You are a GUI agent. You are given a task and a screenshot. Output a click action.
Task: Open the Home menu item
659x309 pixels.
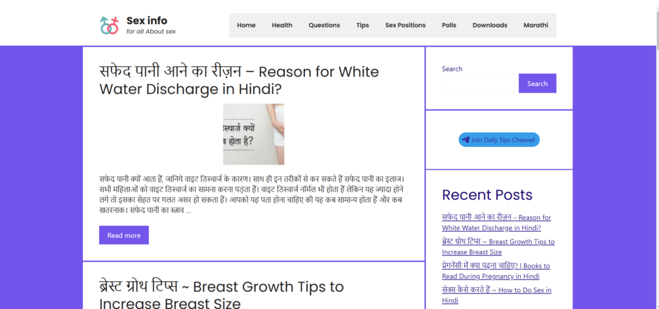click(x=246, y=25)
